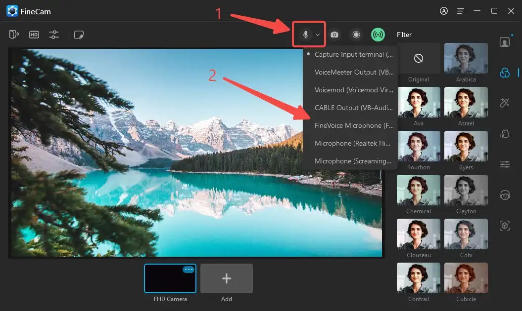Image resolution: width=522 pixels, height=311 pixels.
Task: Open the user account profile icon
Action: (x=444, y=11)
